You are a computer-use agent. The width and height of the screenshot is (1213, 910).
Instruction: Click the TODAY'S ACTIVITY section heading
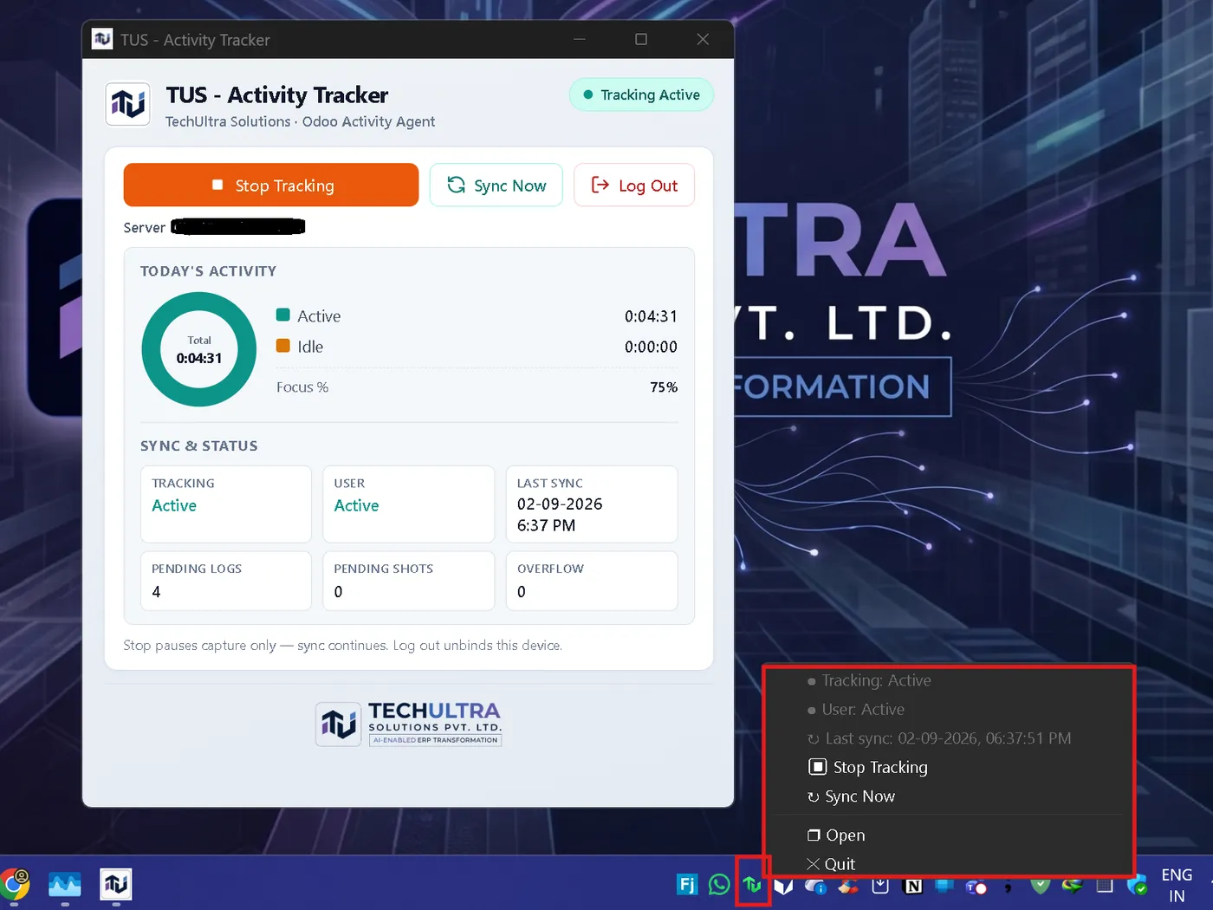click(x=208, y=271)
